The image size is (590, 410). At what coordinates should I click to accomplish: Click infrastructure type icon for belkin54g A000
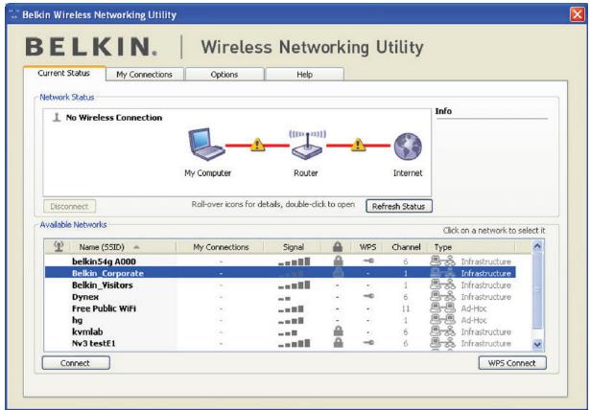(x=442, y=261)
